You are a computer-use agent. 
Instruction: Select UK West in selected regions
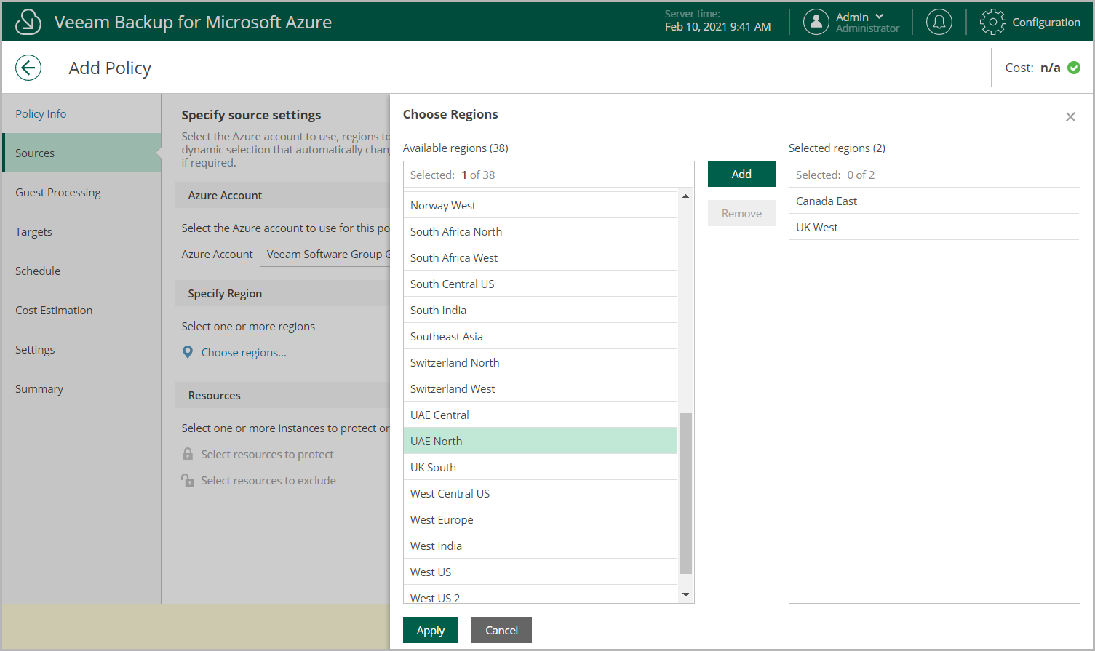pos(934,227)
